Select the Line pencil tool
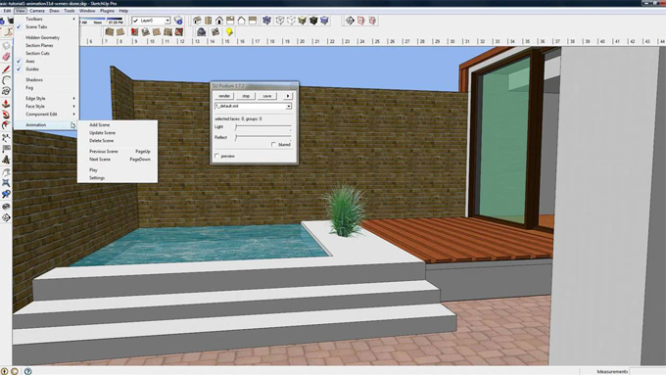 6,70
